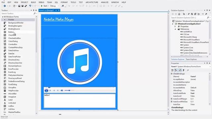Click the search magnifier in Toolbox search
This screenshot has height=119, width=212.
(34, 14)
